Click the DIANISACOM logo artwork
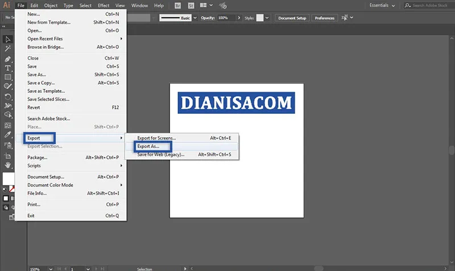This screenshot has width=455, height=271. [236, 103]
